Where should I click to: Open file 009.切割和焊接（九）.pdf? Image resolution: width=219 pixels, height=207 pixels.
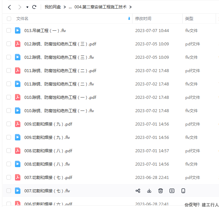(x=48, y=124)
